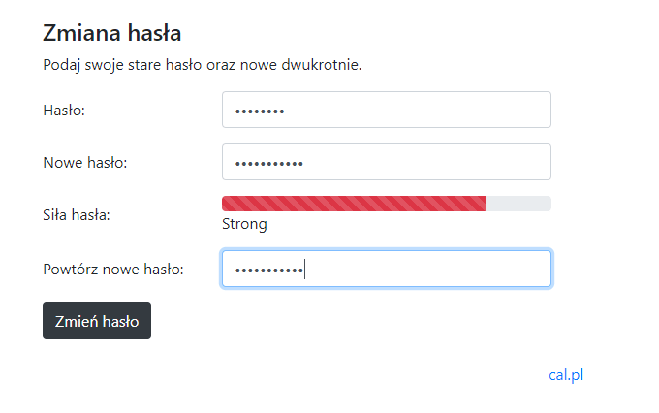Image resolution: width=659 pixels, height=413 pixels.
Task: Click the gray unfilled end of strength bar
Action: pyautogui.click(x=518, y=204)
